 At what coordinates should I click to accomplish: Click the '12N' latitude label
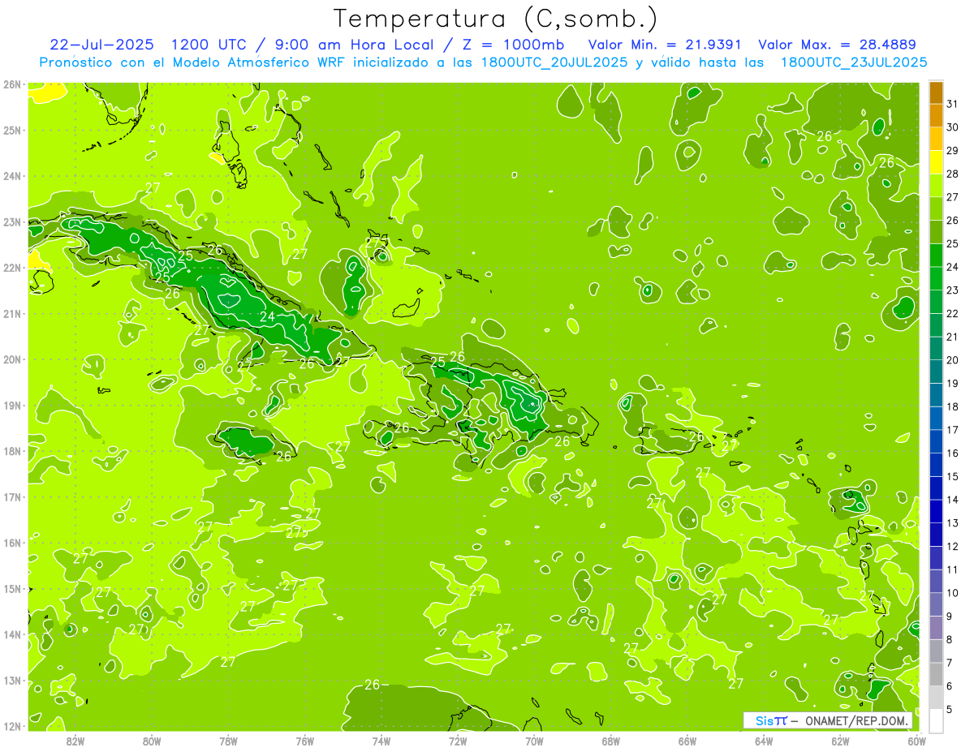pyautogui.click(x=11, y=726)
